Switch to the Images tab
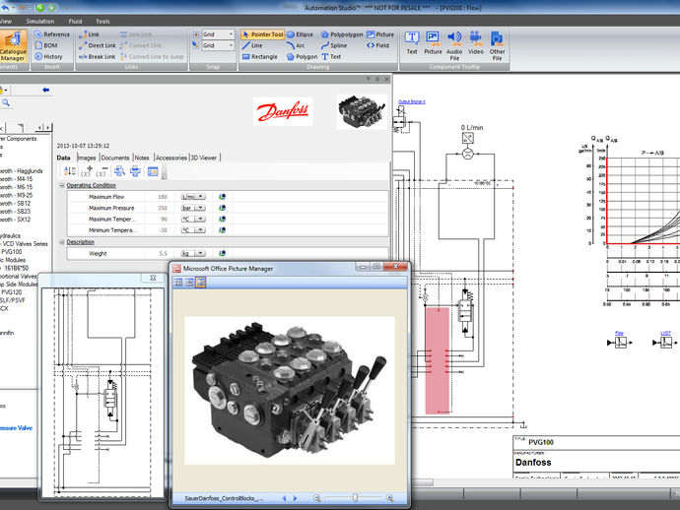The height and width of the screenshot is (510, 680). pyautogui.click(x=87, y=158)
